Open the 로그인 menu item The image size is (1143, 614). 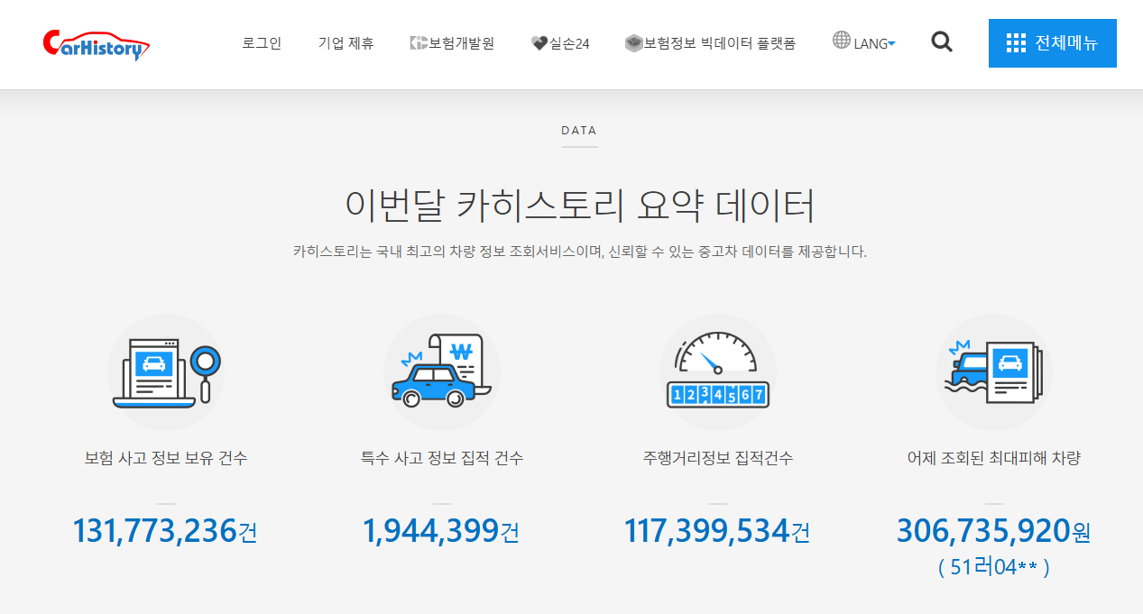click(262, 43)
